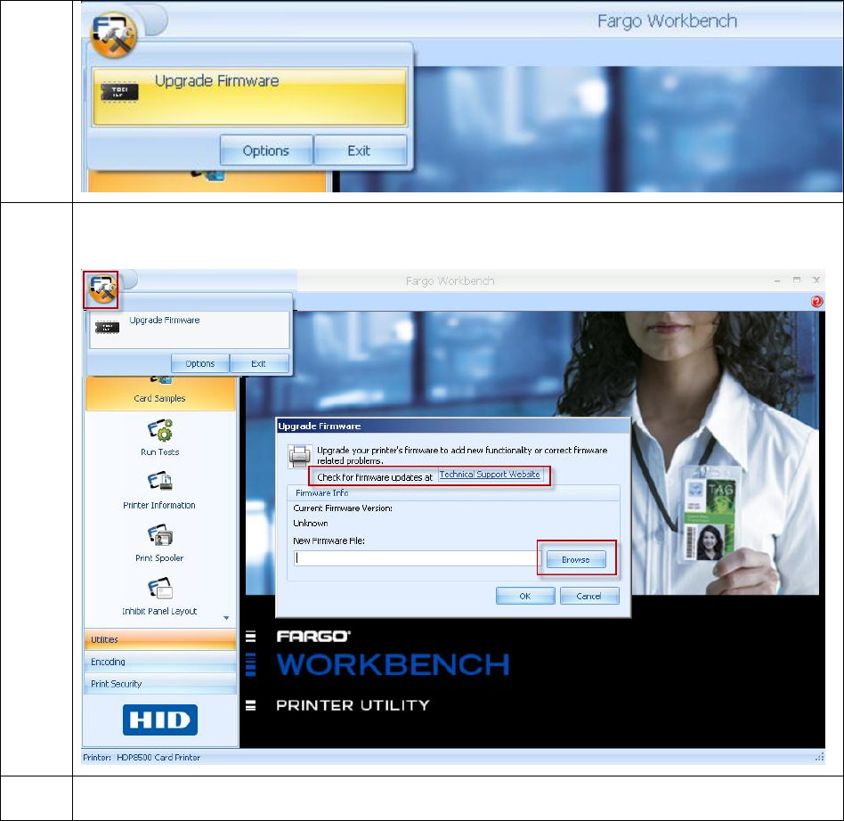Confirm the Upgrade Firmware dialog with OK
The width and height of the screenshot is (844, 821).
click(x=525, y=596)
